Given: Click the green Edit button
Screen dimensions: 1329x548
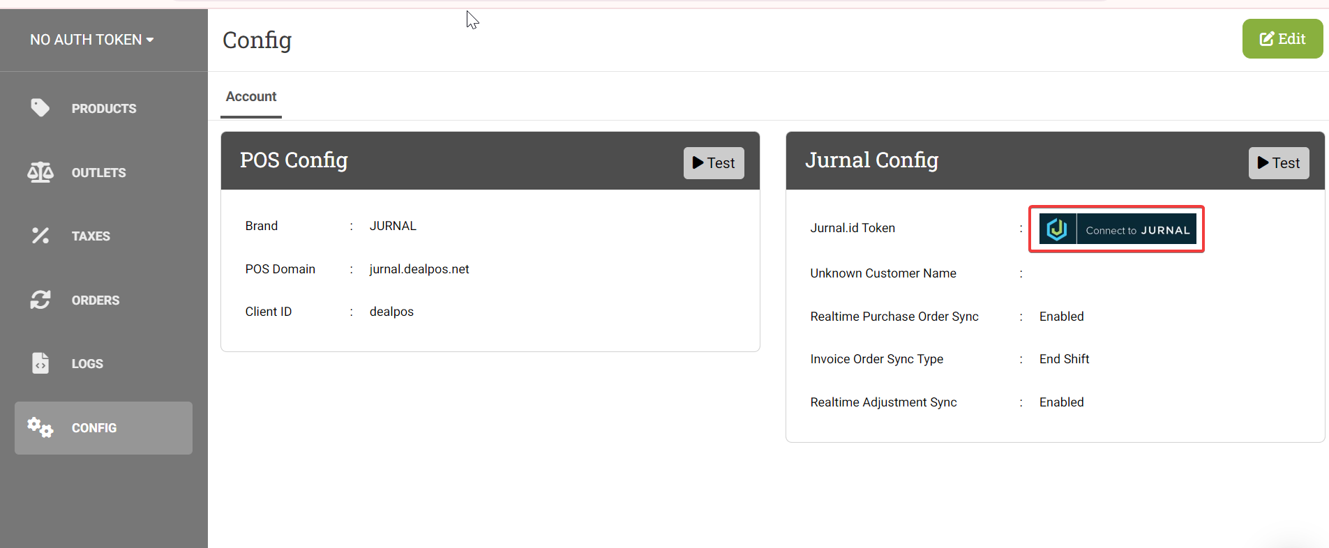Looking at the screenshot, I should click(1282, 39).
